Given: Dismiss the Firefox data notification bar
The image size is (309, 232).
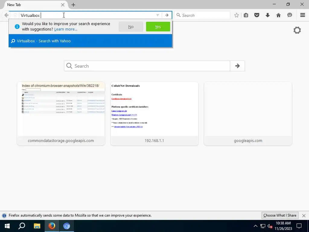Looking at the screenshot, I should tap(304, 215).
